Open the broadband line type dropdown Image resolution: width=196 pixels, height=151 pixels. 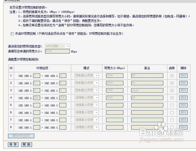[57, 46]
